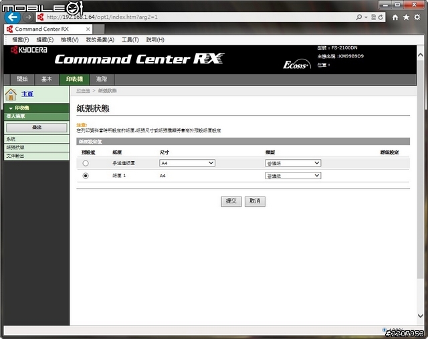
Task: Open the 系統 sidebar item
Action: coord(37,139)
